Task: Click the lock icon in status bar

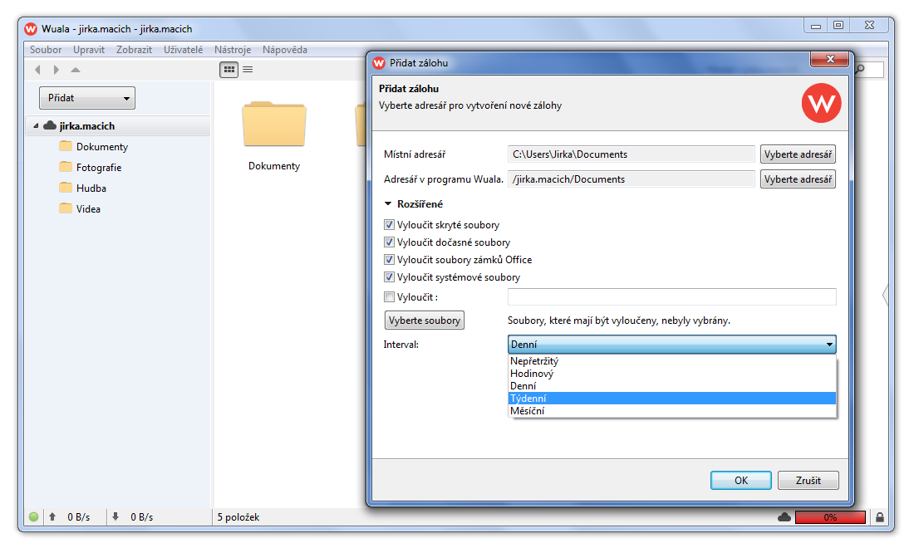Action: click(880, 517)
